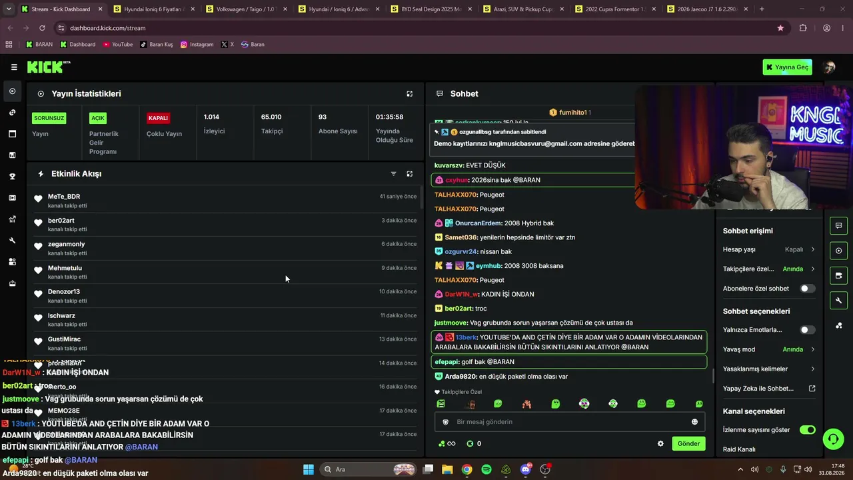Screen dimensions: 853x480
Task: Click the green Yayına Geç button
Action: coord(788,67)
